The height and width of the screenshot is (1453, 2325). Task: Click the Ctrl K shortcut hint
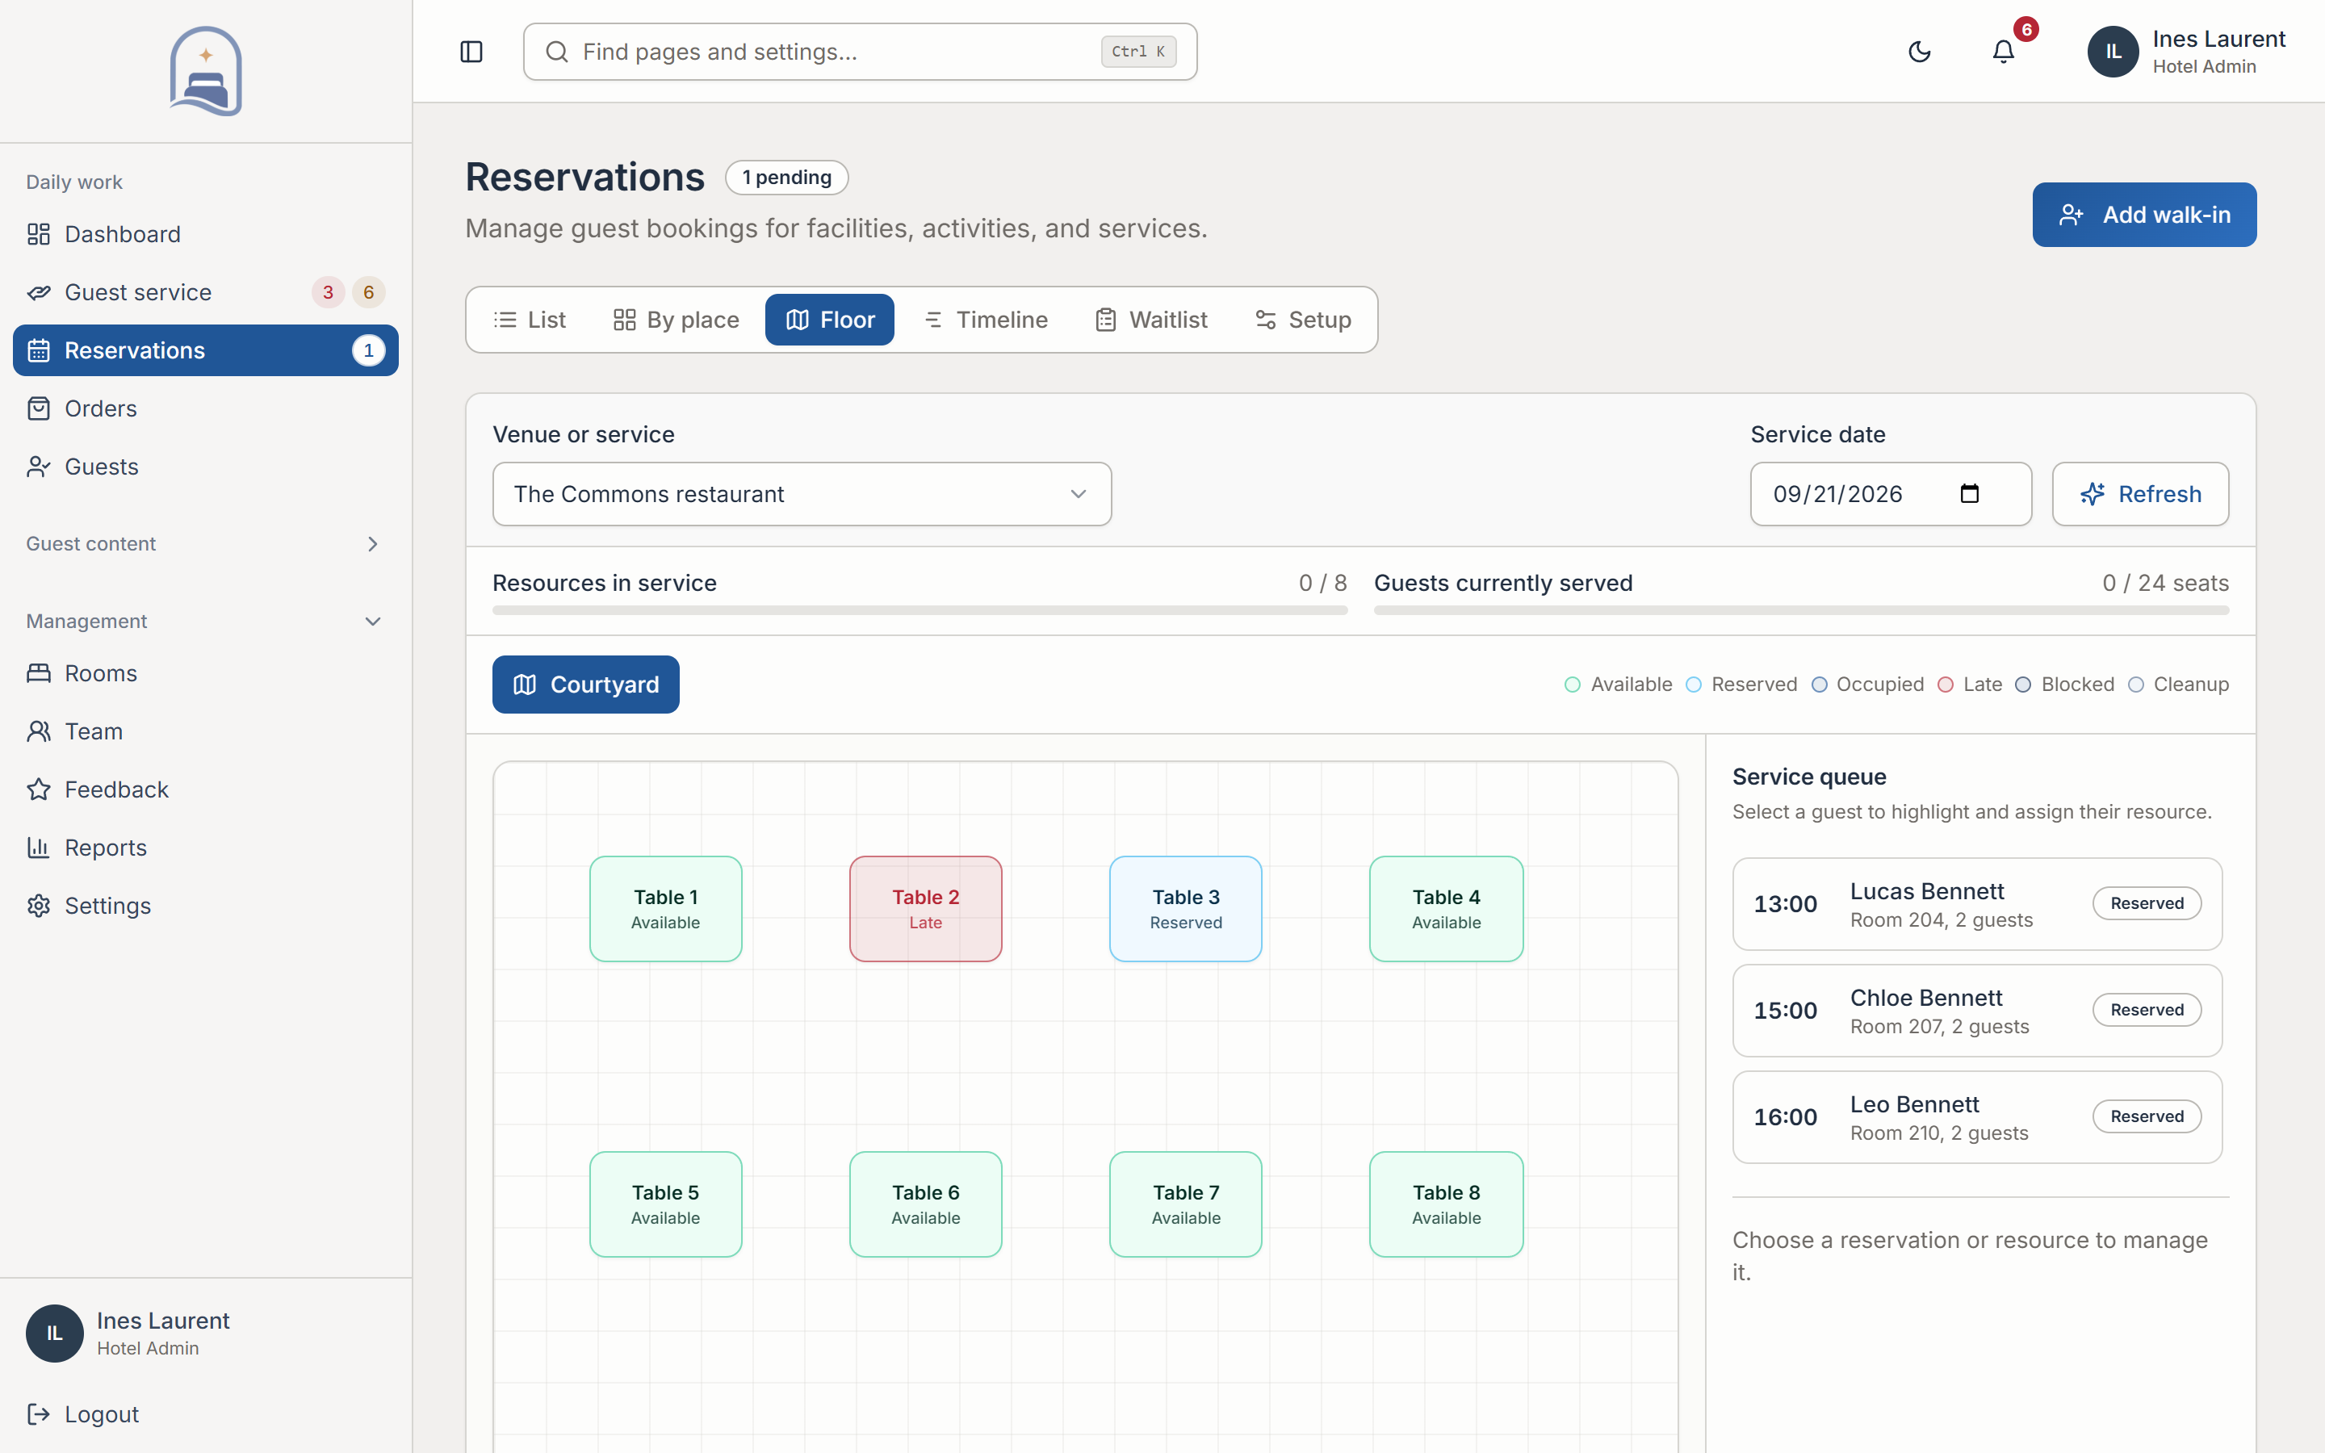coord(1138,52)
